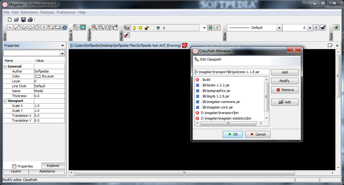Click the top Add button in ClassPath Manager

click(285, 72)
